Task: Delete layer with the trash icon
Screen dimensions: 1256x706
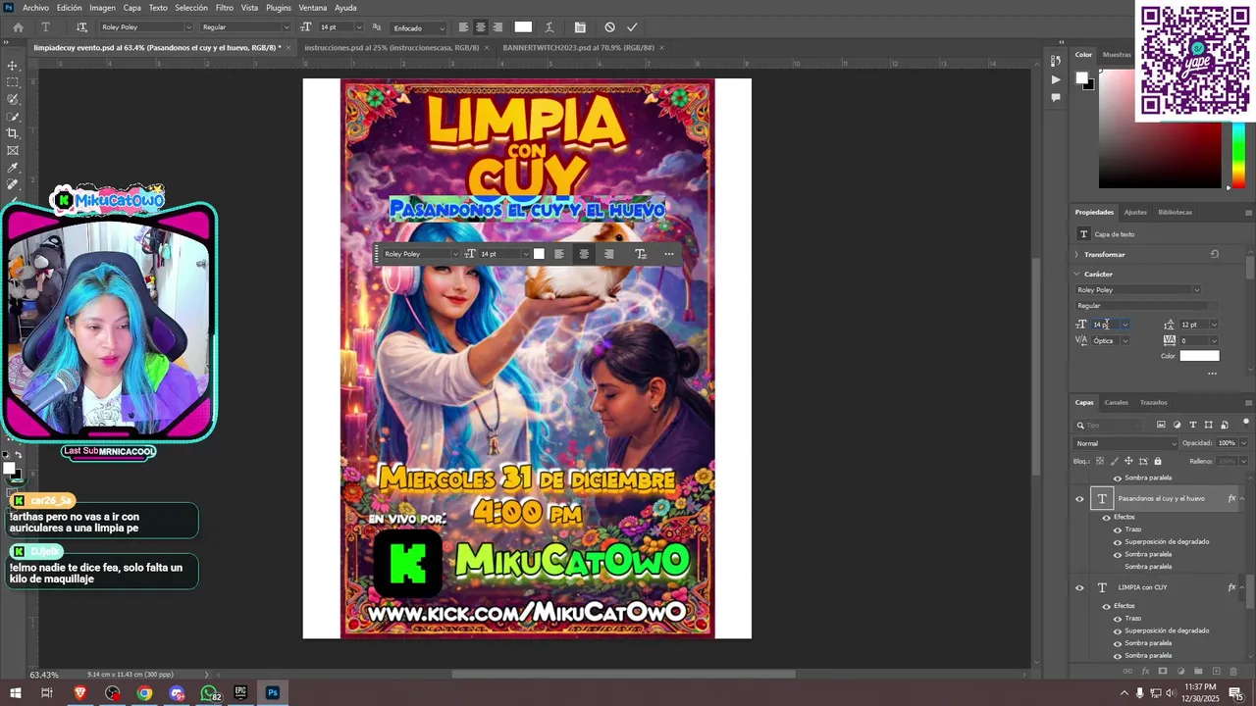Action: pyautogui.click(x=1233, y=672)
